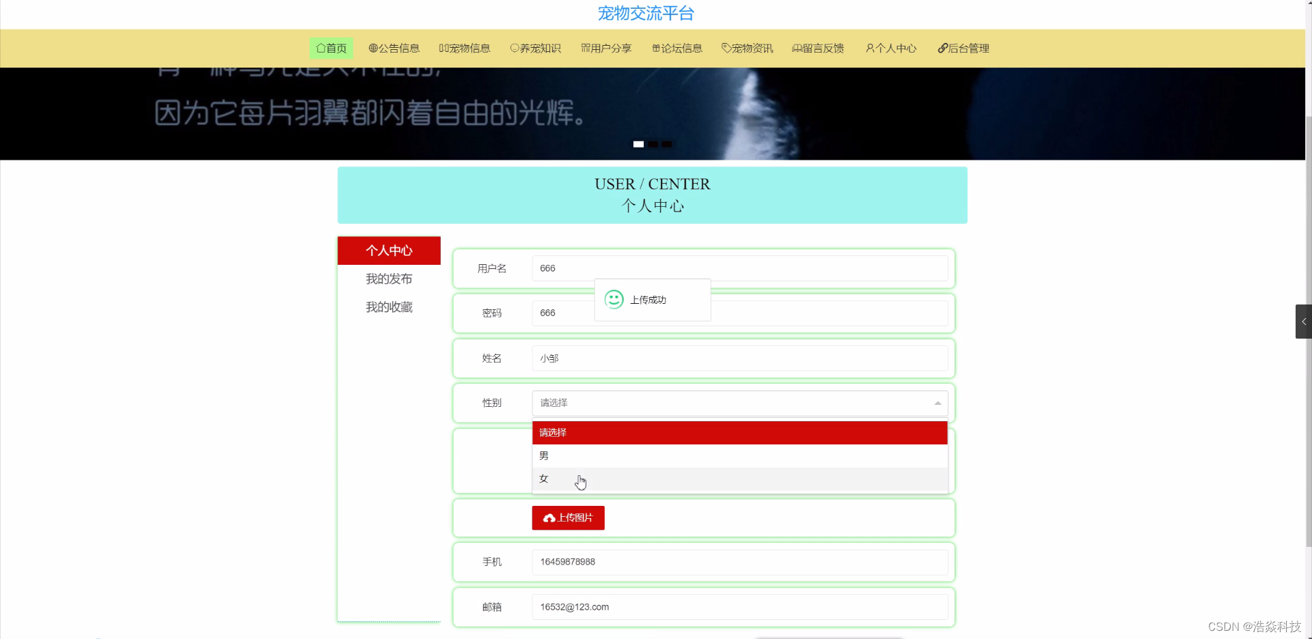
Task: Open the 浩焱科技 CSDN author link
Action: click(1275, 626)
